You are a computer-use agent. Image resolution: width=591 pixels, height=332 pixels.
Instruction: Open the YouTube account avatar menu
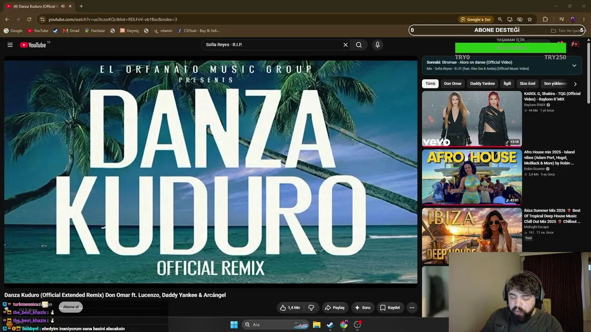[x=575, y=45]
